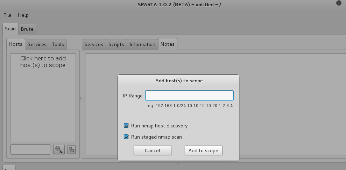Uncheck Run staged nmap scan
This screenshot has width=346, height=170.
click(126, 137)
